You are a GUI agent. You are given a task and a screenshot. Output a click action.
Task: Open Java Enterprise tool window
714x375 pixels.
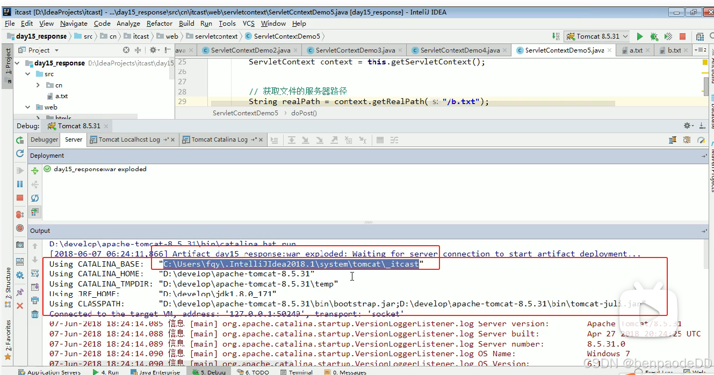point(156,372)
